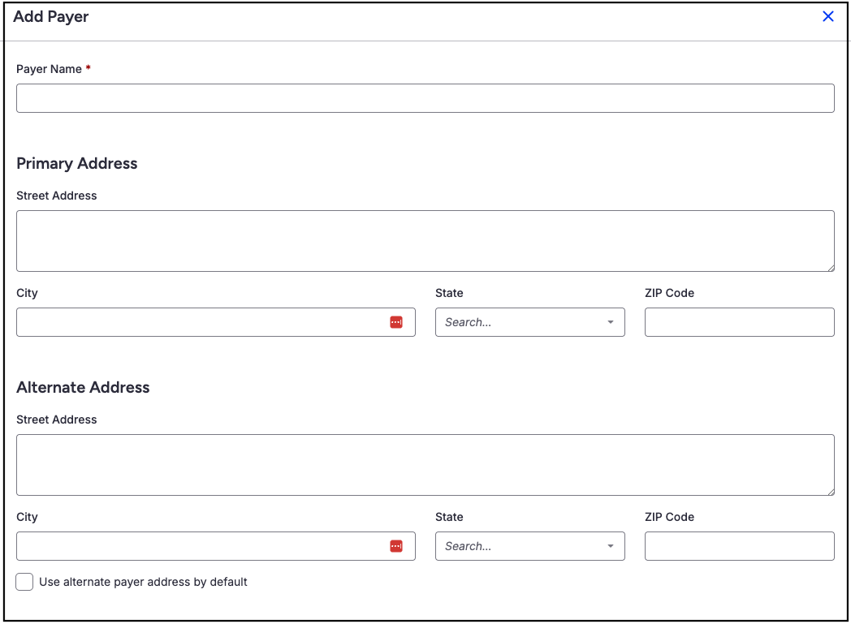Click the red password manager icon in Alternate City
This screenshot has height=624, width=851.
[x=396, y=546]
